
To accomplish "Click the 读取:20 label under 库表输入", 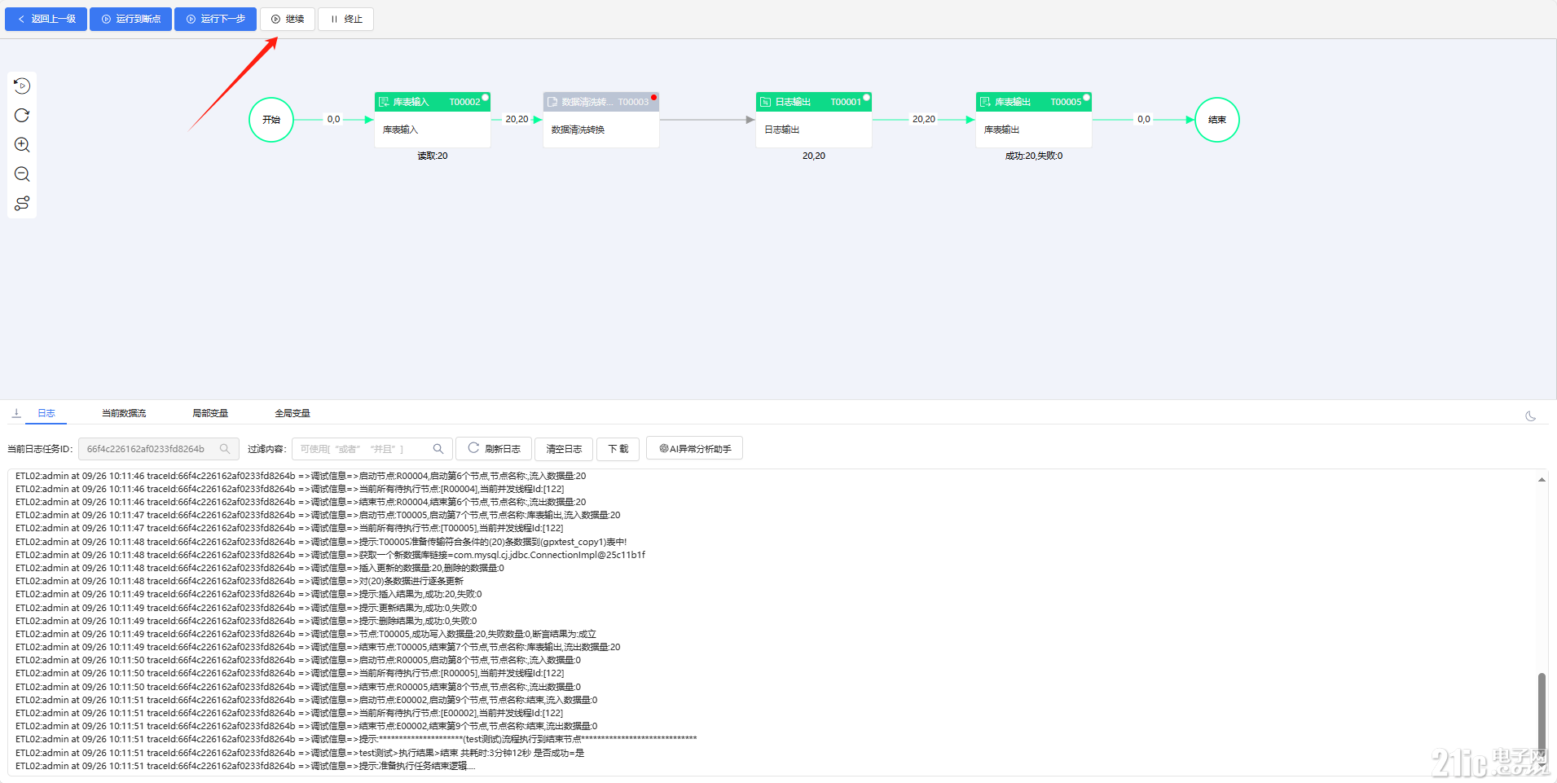I will coord(433,156).
